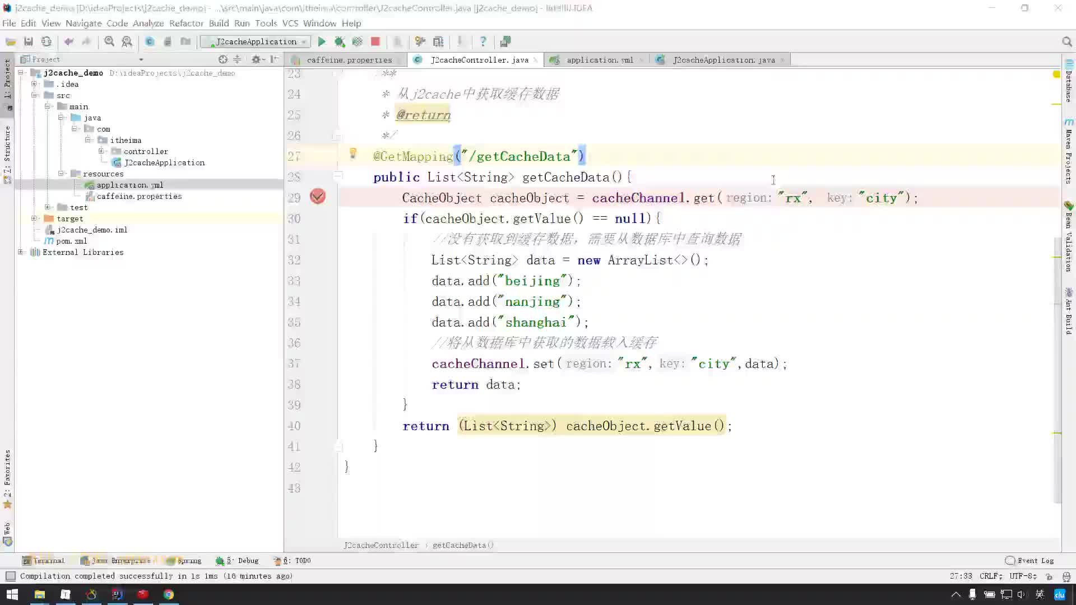Open the Event Log

click(1029, 560)
